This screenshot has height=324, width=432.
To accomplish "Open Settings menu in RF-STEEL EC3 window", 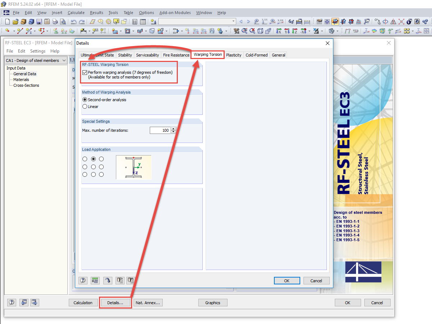I will click(38, 51).
